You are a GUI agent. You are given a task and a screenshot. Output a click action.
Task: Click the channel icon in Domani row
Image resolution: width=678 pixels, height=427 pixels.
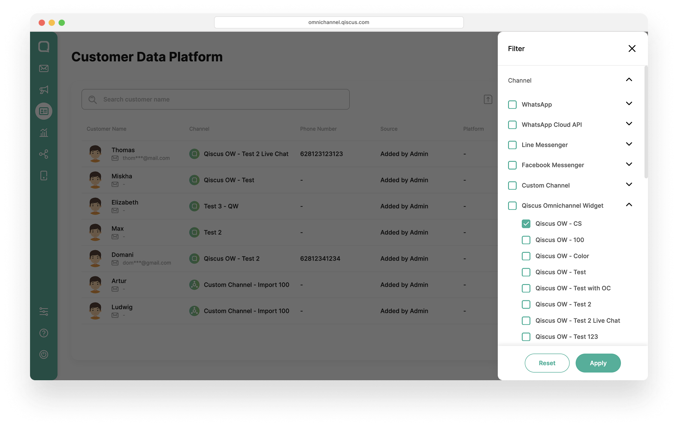[x=194, y=258]
